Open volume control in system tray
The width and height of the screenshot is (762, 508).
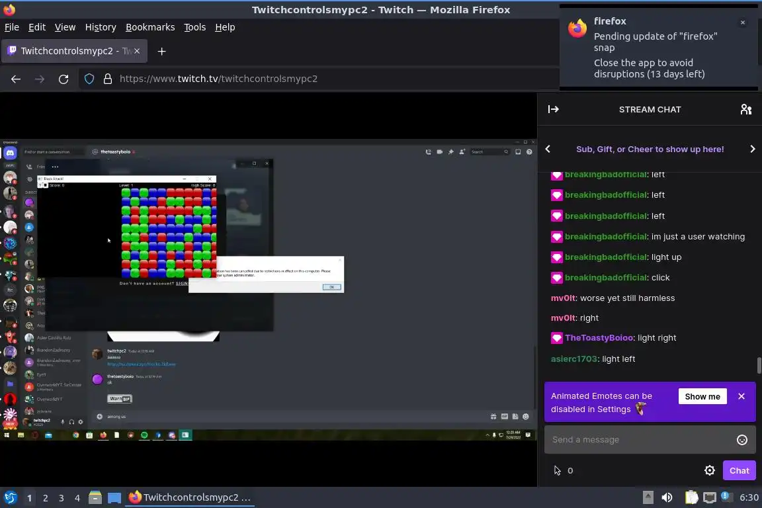point(667,498)
